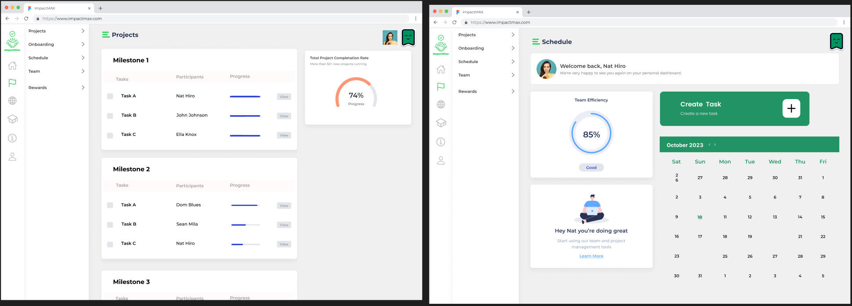Click info icon in Projects window sidebar
The width and height of the screenshot is (852, 306).
[x=12, y=138]
